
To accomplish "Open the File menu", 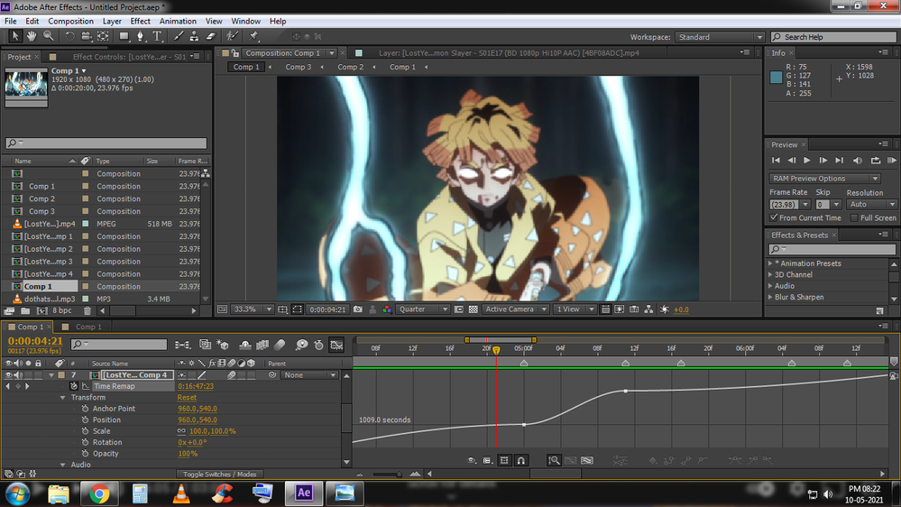I will point(10,22).
